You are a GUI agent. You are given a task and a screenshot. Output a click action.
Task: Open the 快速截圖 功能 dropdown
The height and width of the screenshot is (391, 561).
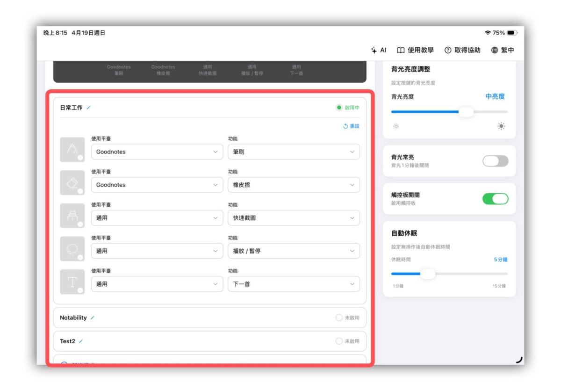[x=294, y=218]
